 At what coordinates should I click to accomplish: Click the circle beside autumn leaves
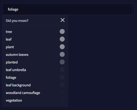tap(62, 54)
